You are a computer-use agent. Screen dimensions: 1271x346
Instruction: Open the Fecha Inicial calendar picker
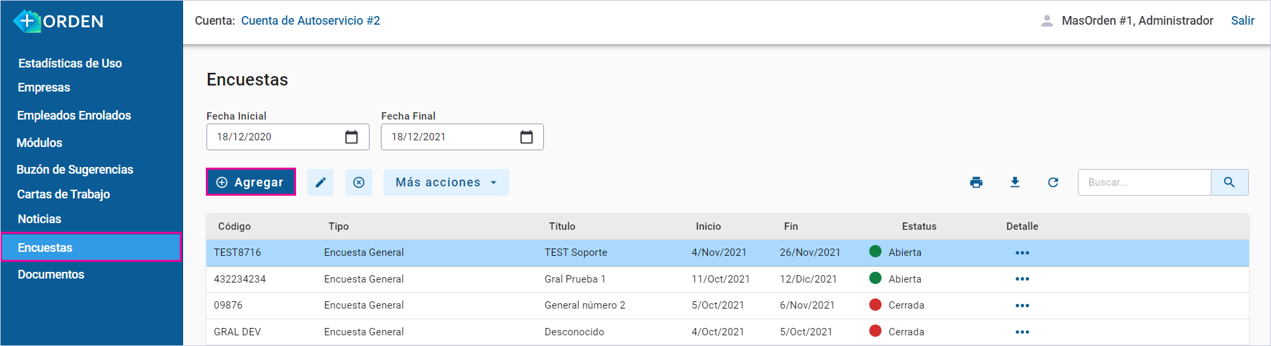tap(351, 137)
